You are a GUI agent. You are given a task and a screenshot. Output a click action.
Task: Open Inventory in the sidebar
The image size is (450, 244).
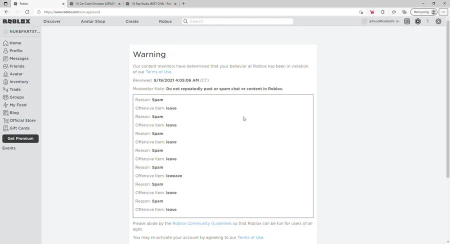point(15,82)
